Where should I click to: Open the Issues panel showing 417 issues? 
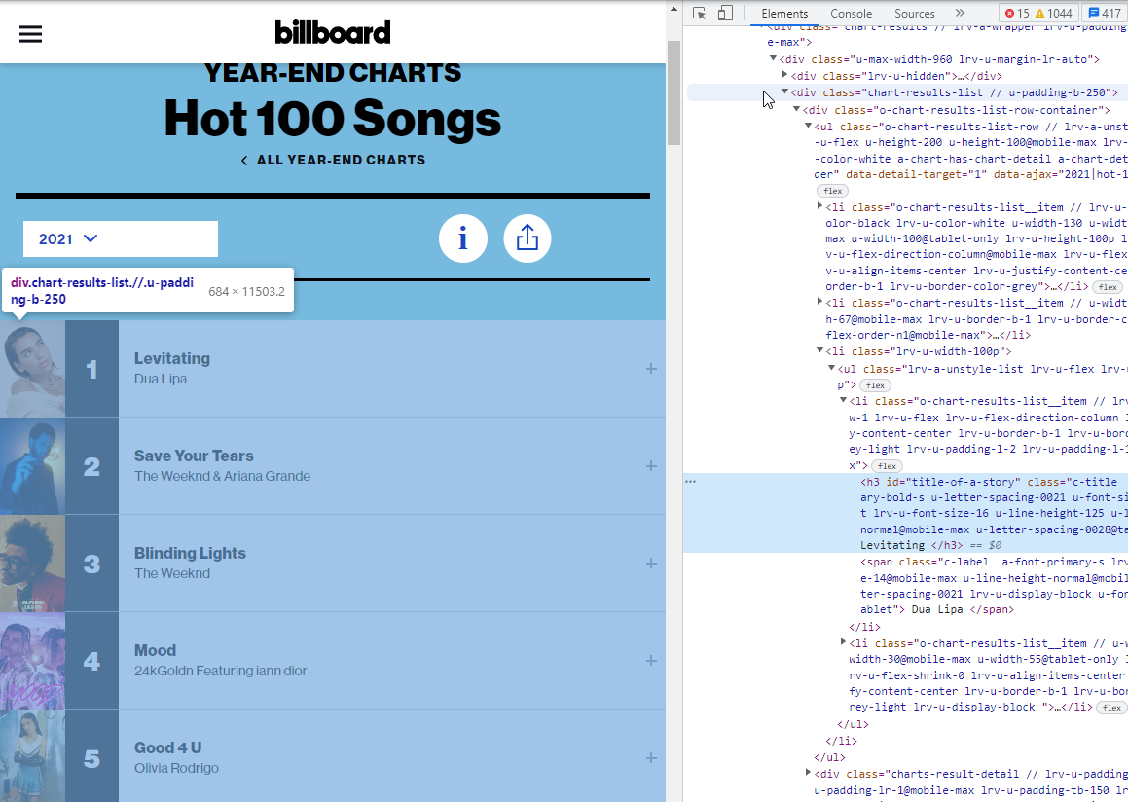(1105, 13)
